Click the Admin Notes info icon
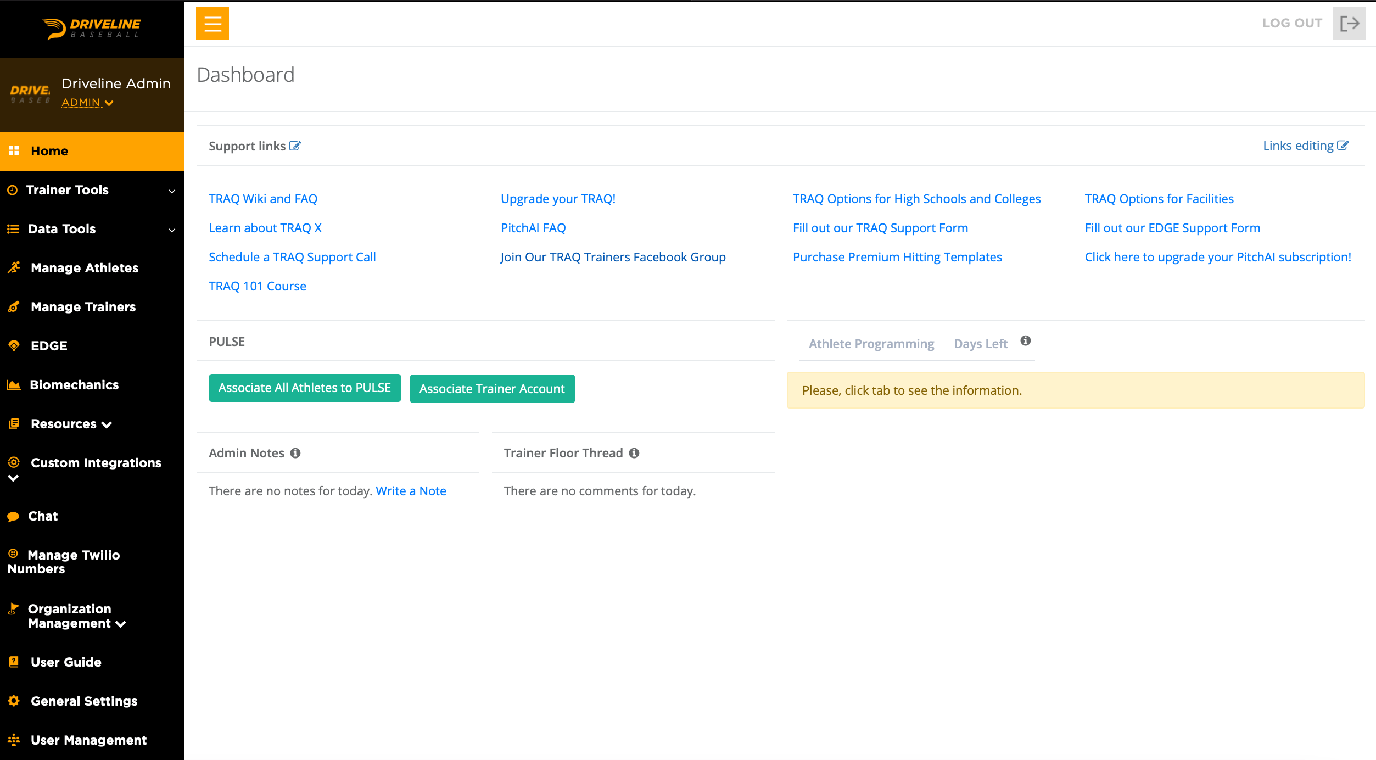 tap(295, 453)
